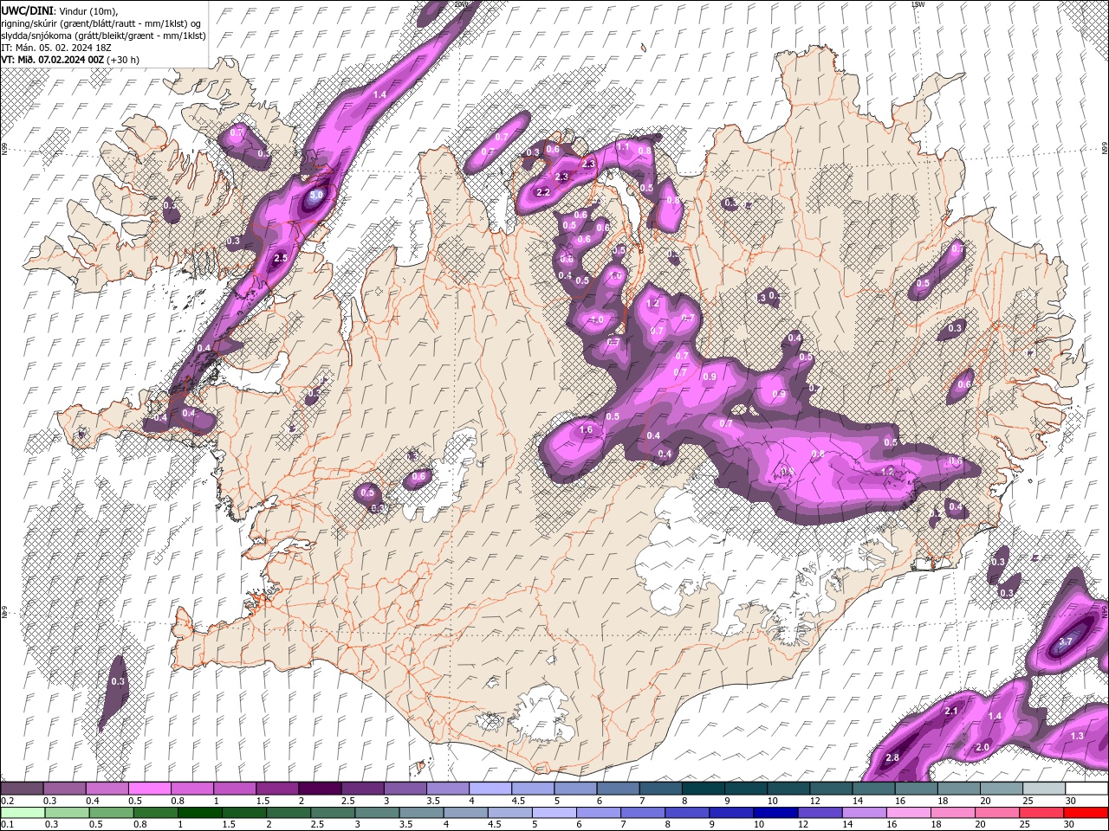Click the dark teal 8 swatch in the upper scale

[703, 789]
